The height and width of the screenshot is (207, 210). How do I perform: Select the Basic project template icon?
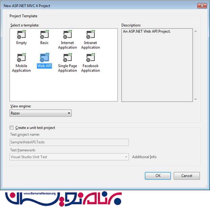tap(44, 34)
